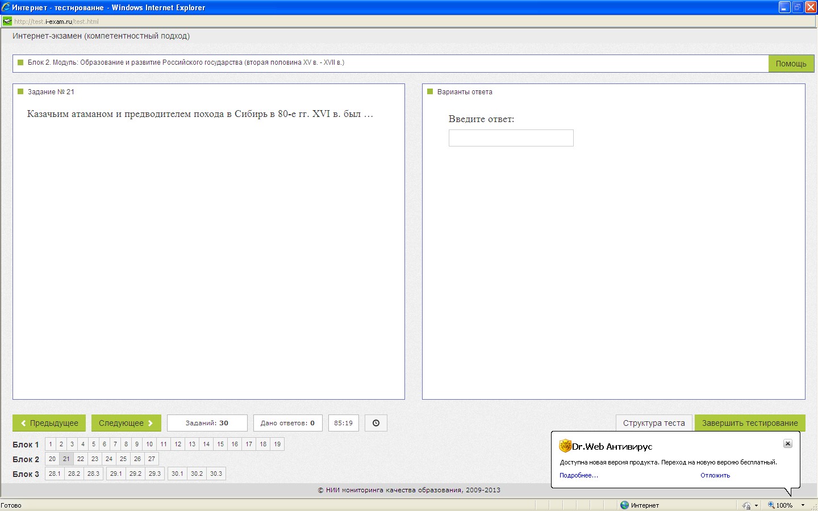Jump to task 29.2 in Блок 3
818x511 pixels.
[135, 474]
